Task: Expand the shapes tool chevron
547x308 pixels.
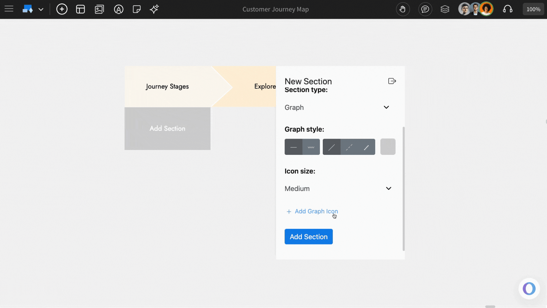Action: [41, 9]
